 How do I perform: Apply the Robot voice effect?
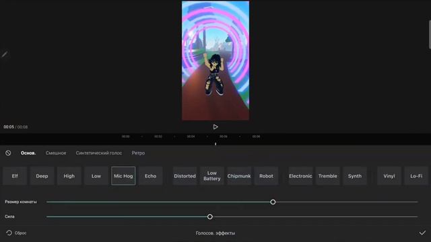pos(266,176)
